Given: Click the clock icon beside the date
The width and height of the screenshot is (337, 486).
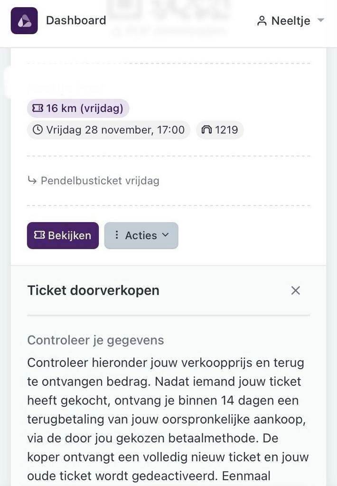Looking at the screenshot, I should click(x=37, y=129).
